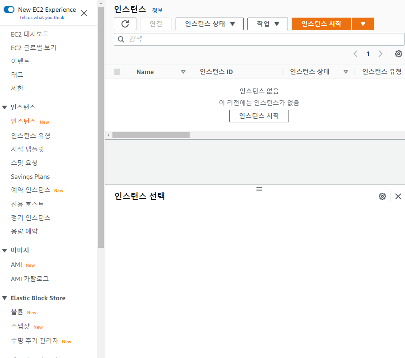Click 인스턴스 시작 button in empty table
The width and height of the screenshot is (405, 358).
259,116
